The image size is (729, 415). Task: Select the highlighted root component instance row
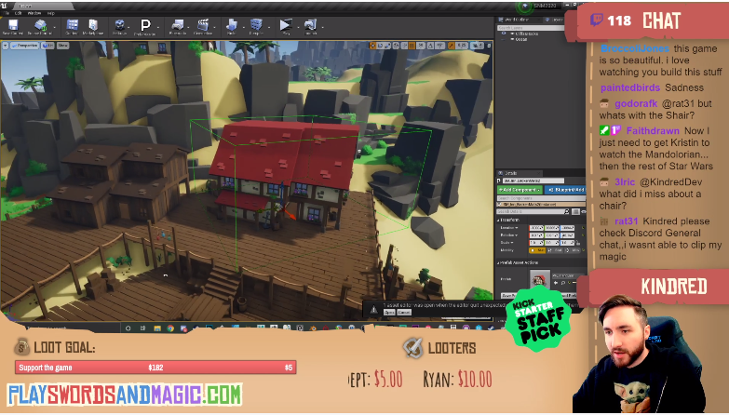pyautogui.click(x=541, y=205)
